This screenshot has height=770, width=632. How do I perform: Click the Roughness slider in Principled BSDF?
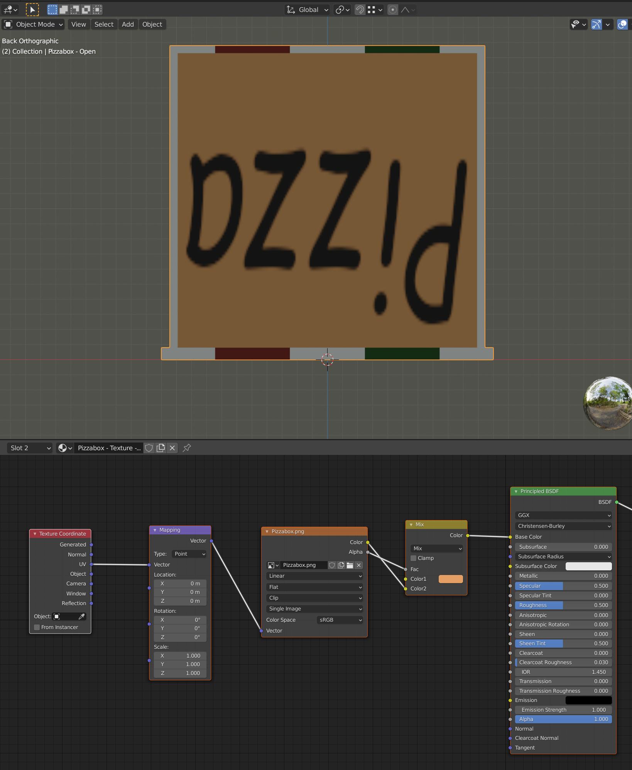coord(563,605)
